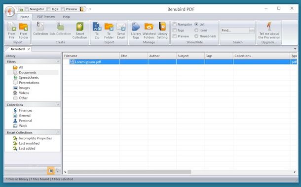The height and width of the screenshot is (187, 301).
Task: Select the Other filter
Action: [20, 98]
